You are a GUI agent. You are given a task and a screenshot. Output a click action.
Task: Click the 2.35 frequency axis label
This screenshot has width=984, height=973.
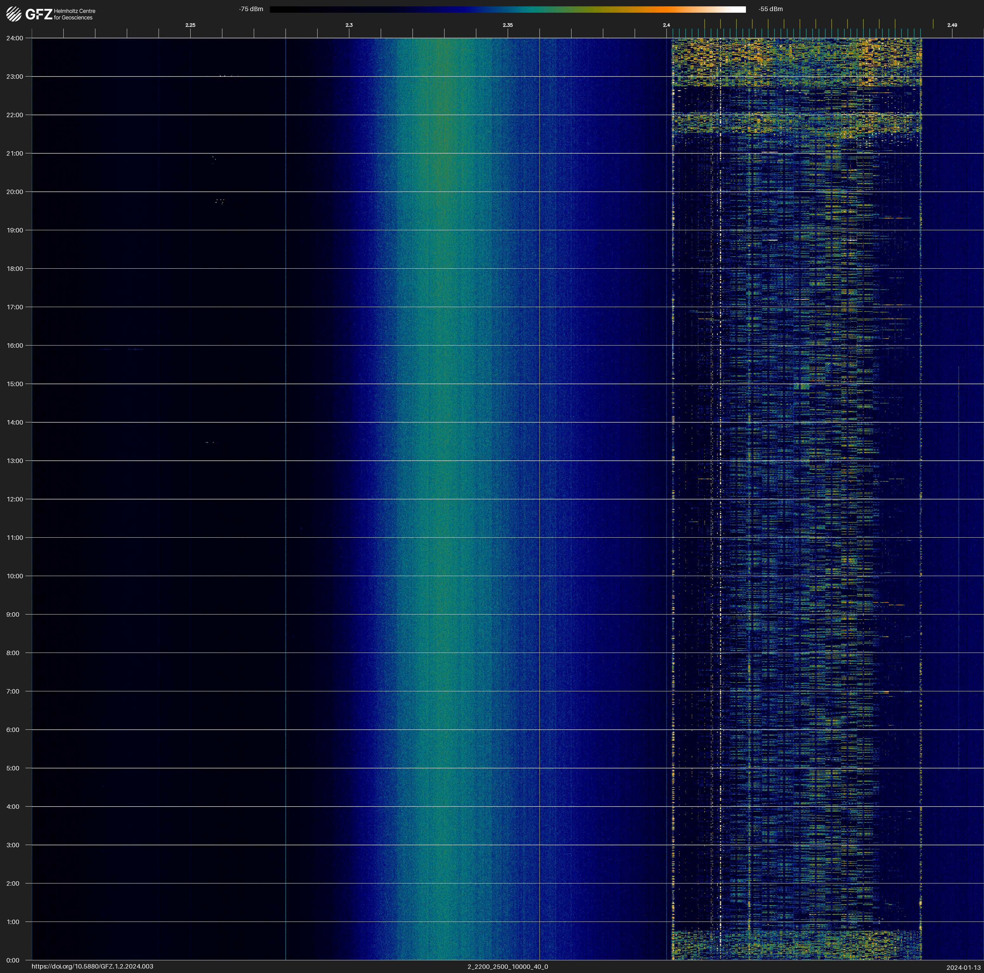507,25
